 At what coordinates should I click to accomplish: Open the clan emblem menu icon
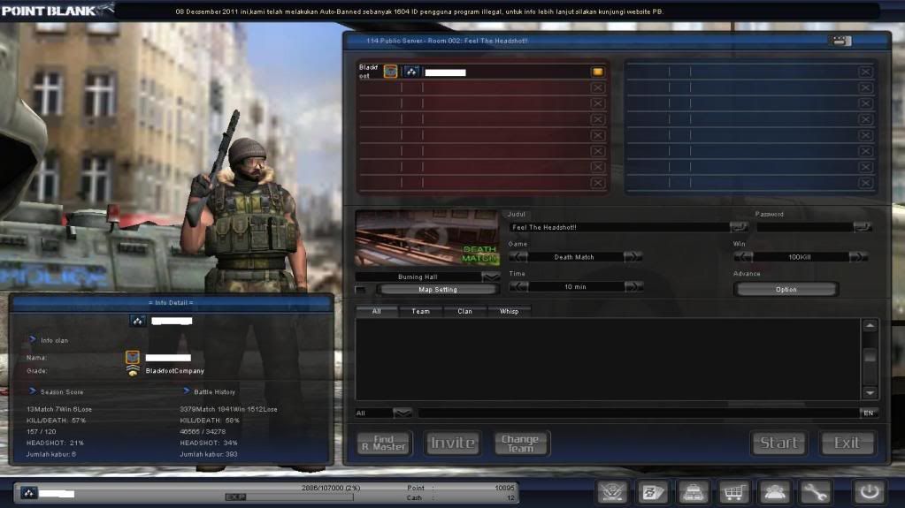tap(612, 492)
